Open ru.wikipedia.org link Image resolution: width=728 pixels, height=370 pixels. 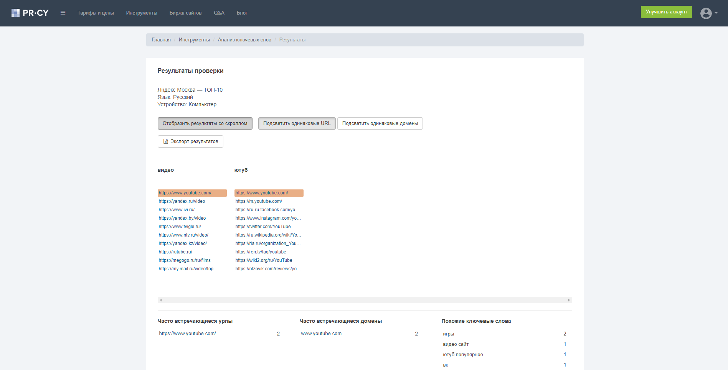point(268,235)
